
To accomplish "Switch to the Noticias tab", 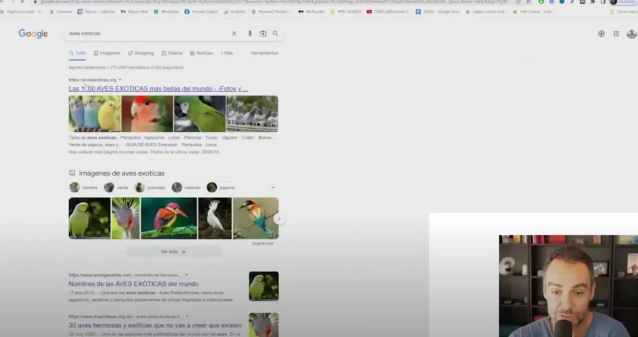I will click(x=201, y=54).
